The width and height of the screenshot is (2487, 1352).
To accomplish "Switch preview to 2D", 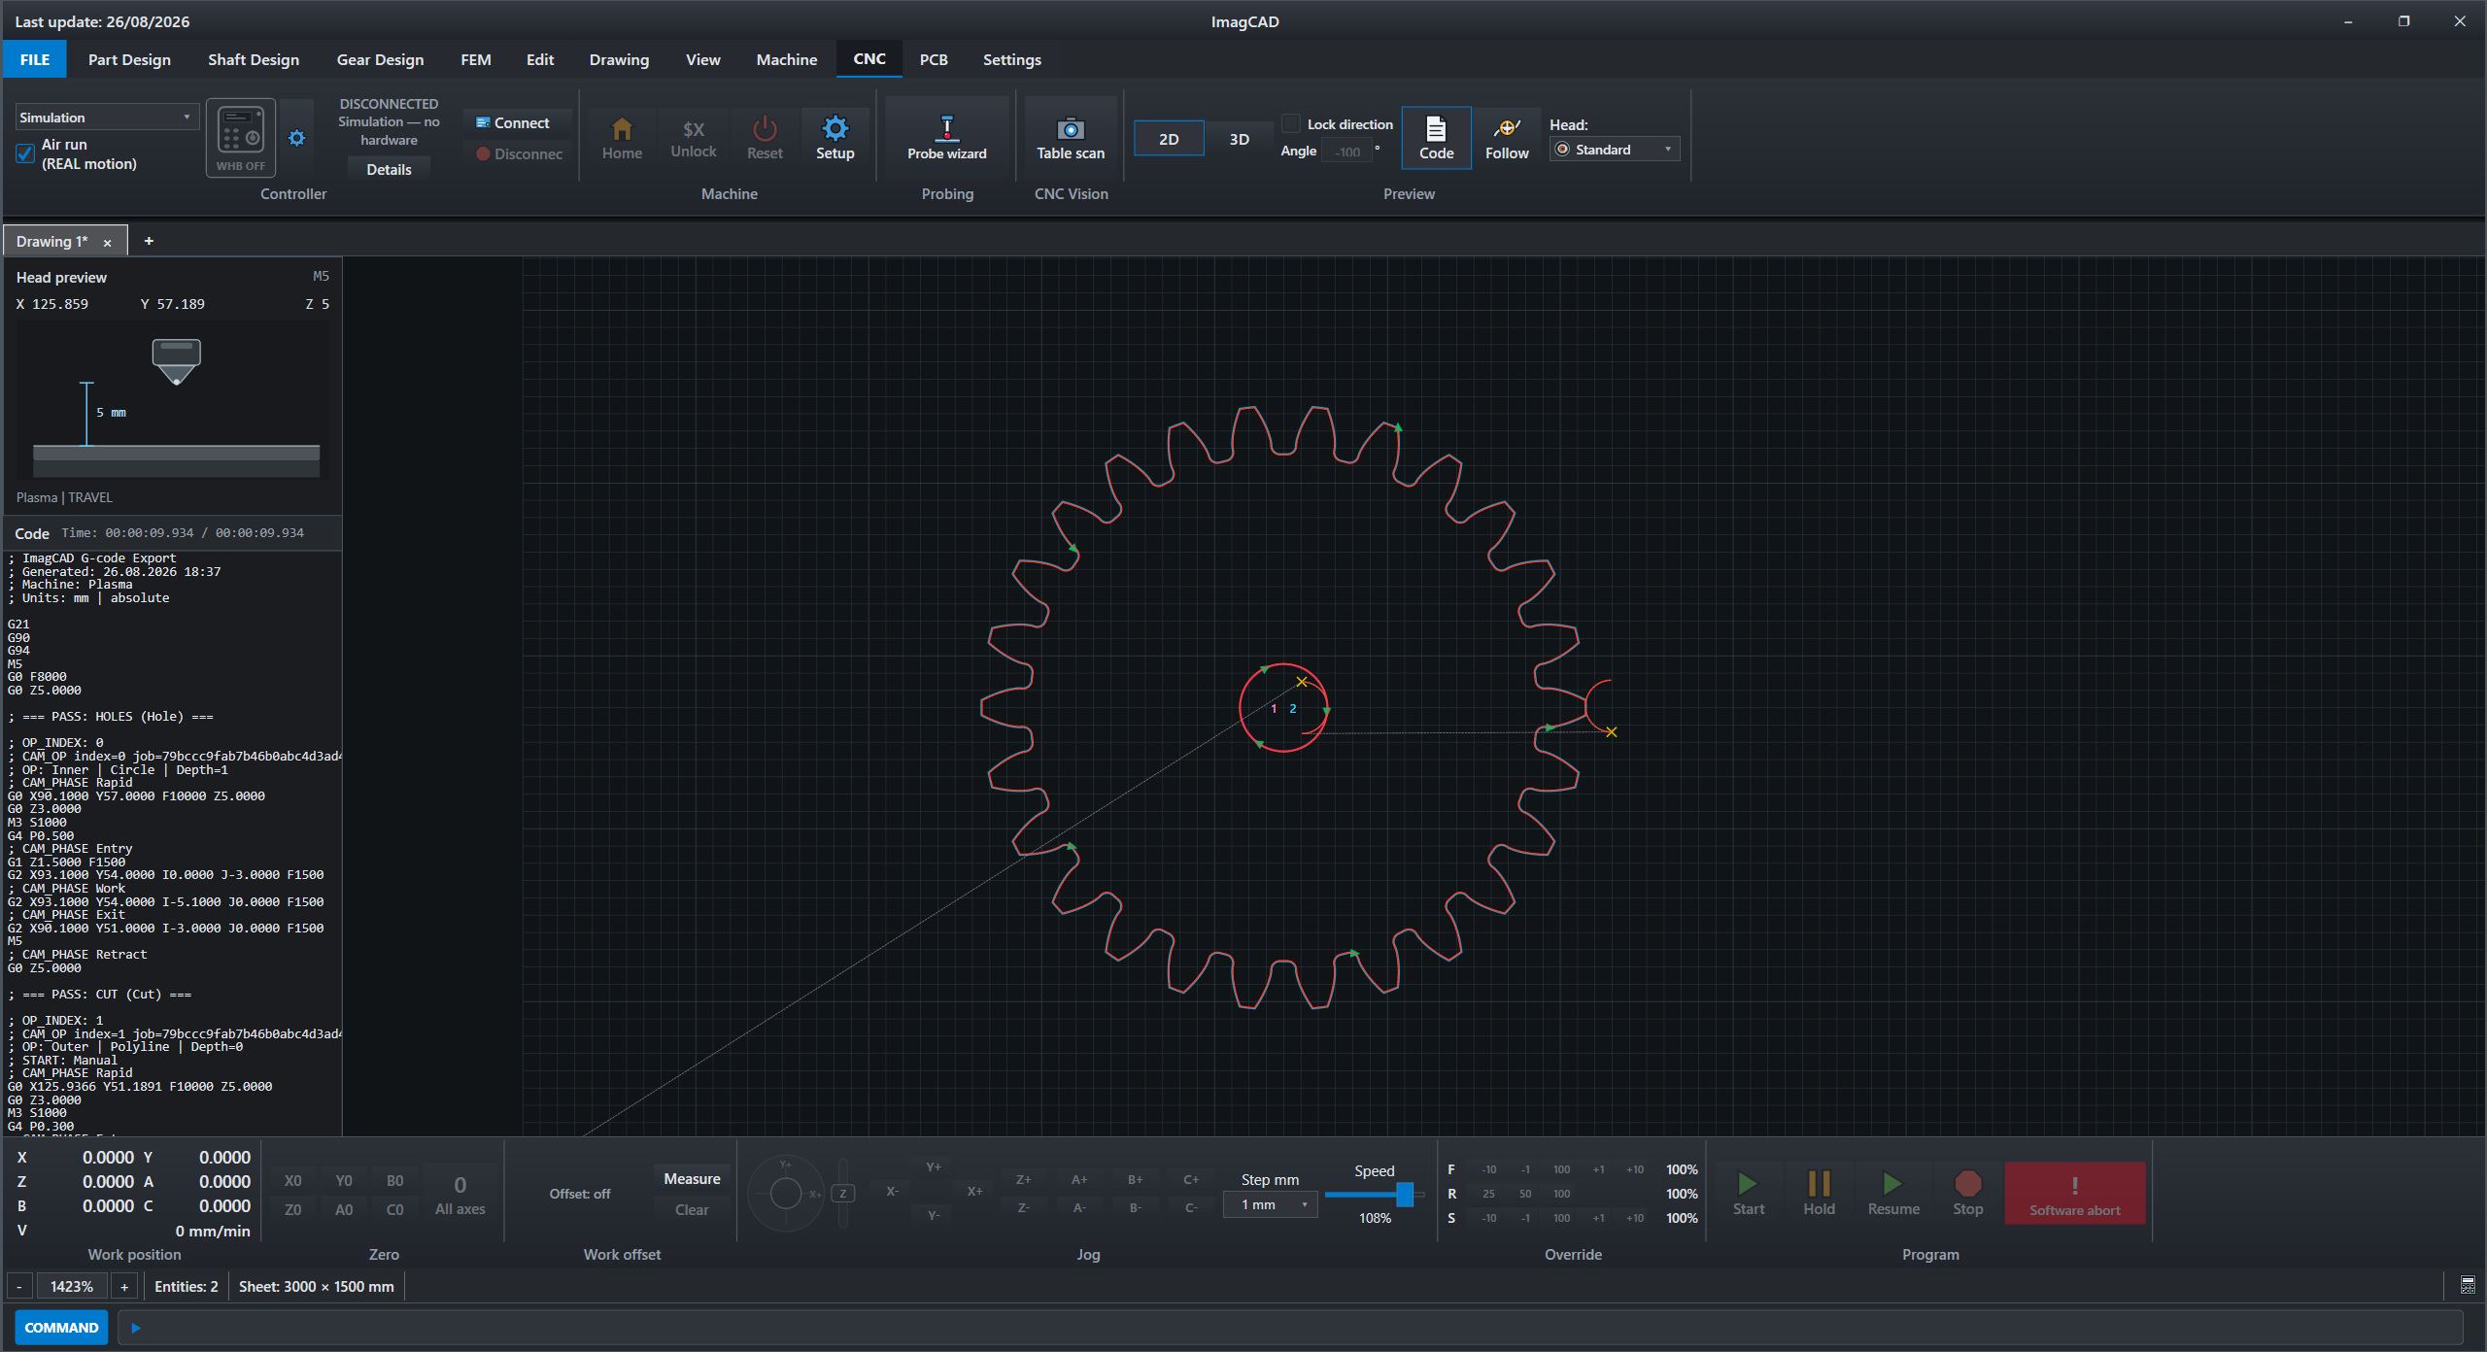I will click(1169, 139).
